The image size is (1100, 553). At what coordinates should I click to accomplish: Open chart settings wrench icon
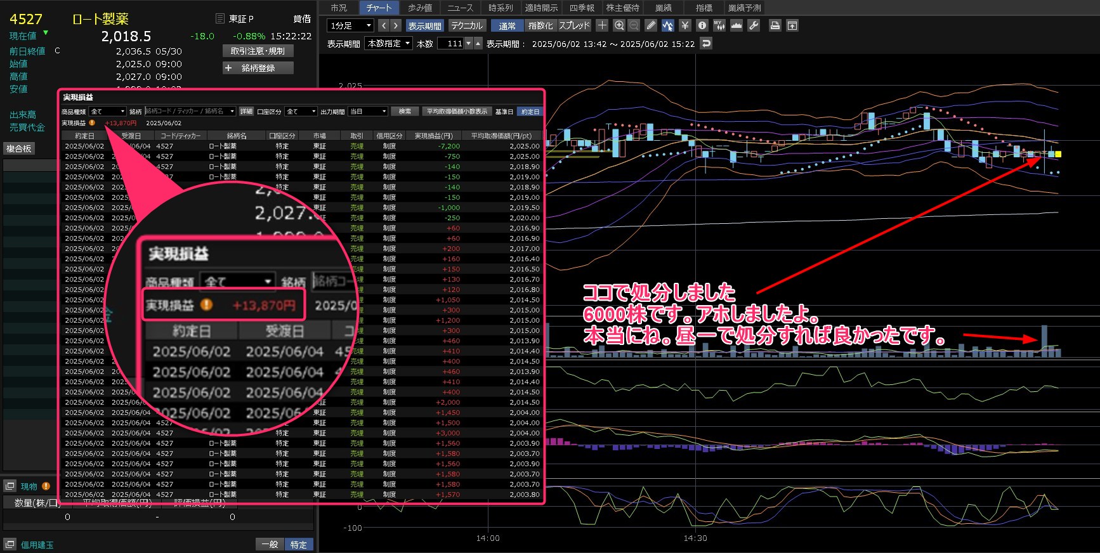click(754, 25)
